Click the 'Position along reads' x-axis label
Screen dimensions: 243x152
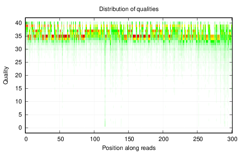pos(129,148)
